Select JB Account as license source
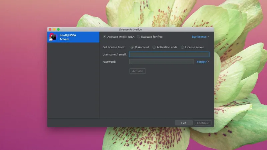The image size is (267, 150). click(x=132, y=47)
